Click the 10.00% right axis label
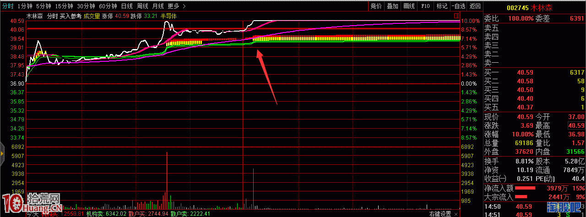 (x=470, y=21)
